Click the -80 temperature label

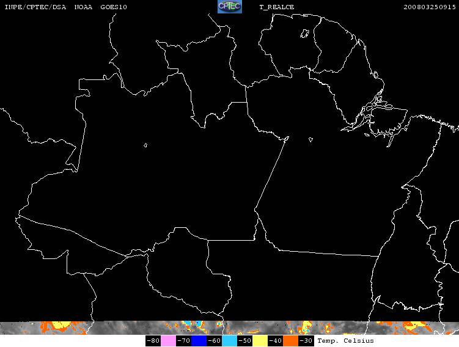point(153,340)
